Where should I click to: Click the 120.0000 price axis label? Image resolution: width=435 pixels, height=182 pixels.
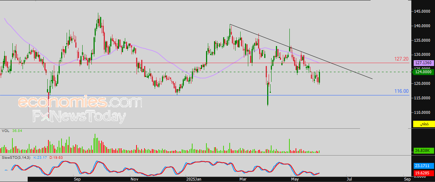coord(422,83)
